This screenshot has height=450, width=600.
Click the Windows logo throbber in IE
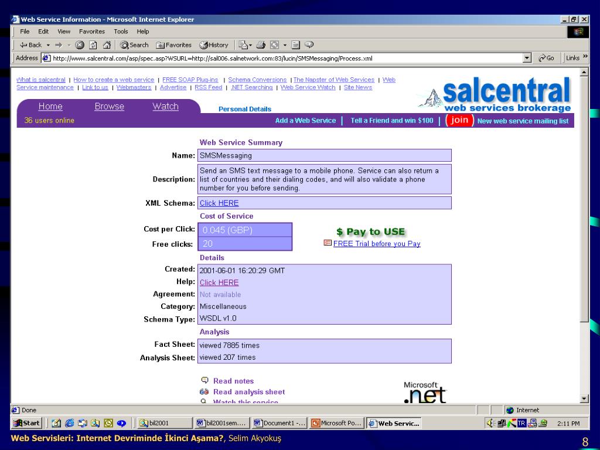[578, 32]
